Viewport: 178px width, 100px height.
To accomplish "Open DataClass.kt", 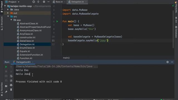I will [x=27, y=41].
